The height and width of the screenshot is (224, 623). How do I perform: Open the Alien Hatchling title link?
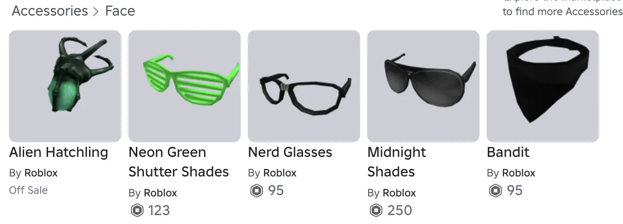tap(59, 152)
